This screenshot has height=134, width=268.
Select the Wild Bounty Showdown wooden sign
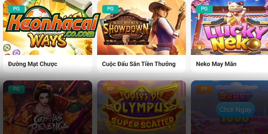click(x=126, y=29)
